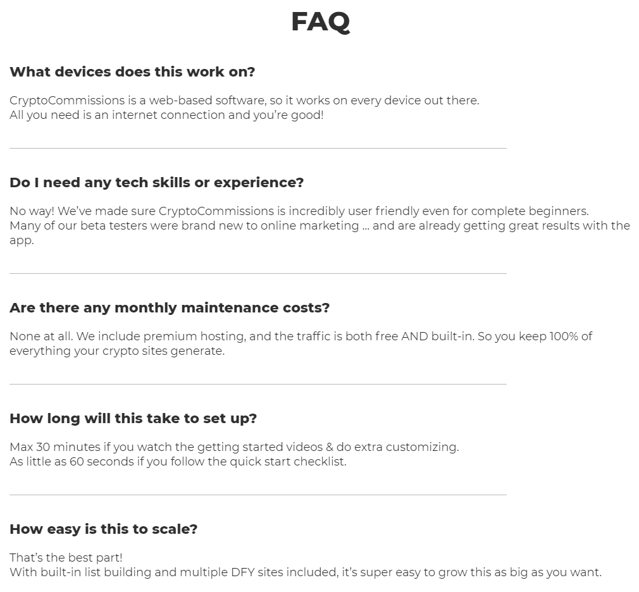Viewport: 639px width, 592px height.
Task: Click the 'CryptoCommissions is a web-based software' answer line
Action: coord(244,100)
